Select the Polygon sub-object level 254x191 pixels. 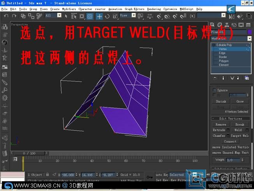click(x=224, y=61)
